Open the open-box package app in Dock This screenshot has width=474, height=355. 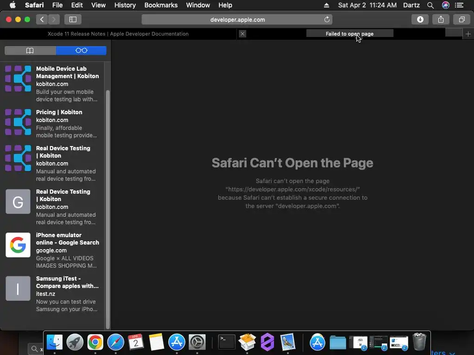(247, 342)
